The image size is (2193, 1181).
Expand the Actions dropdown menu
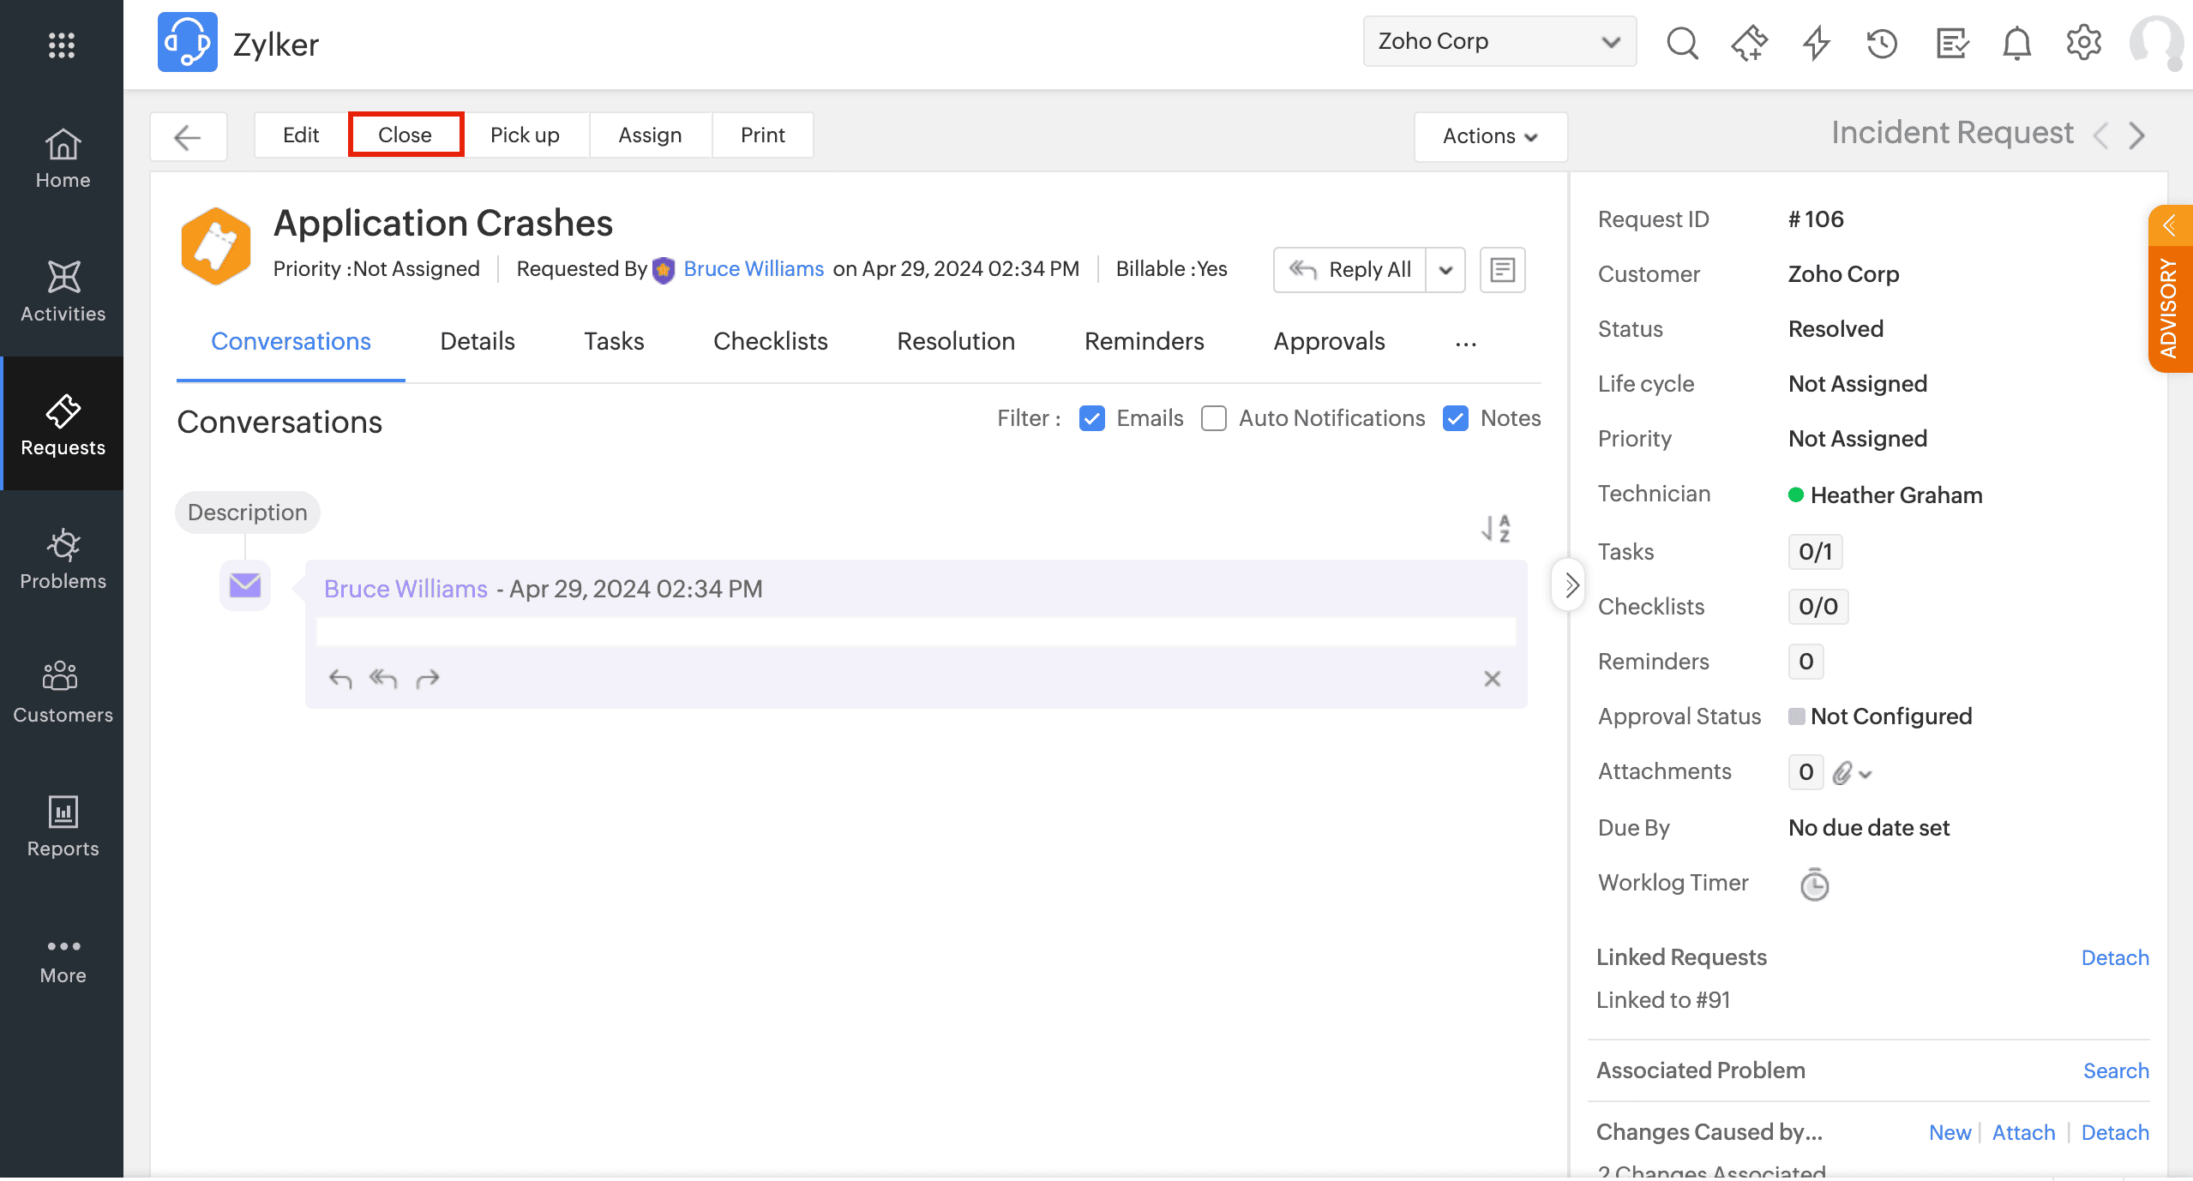[x=1490, y=136]
